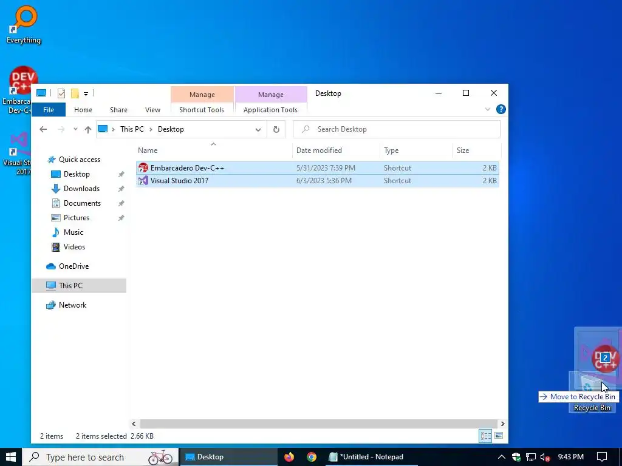Select This PC in navigation pane

[x=79, y=286]
